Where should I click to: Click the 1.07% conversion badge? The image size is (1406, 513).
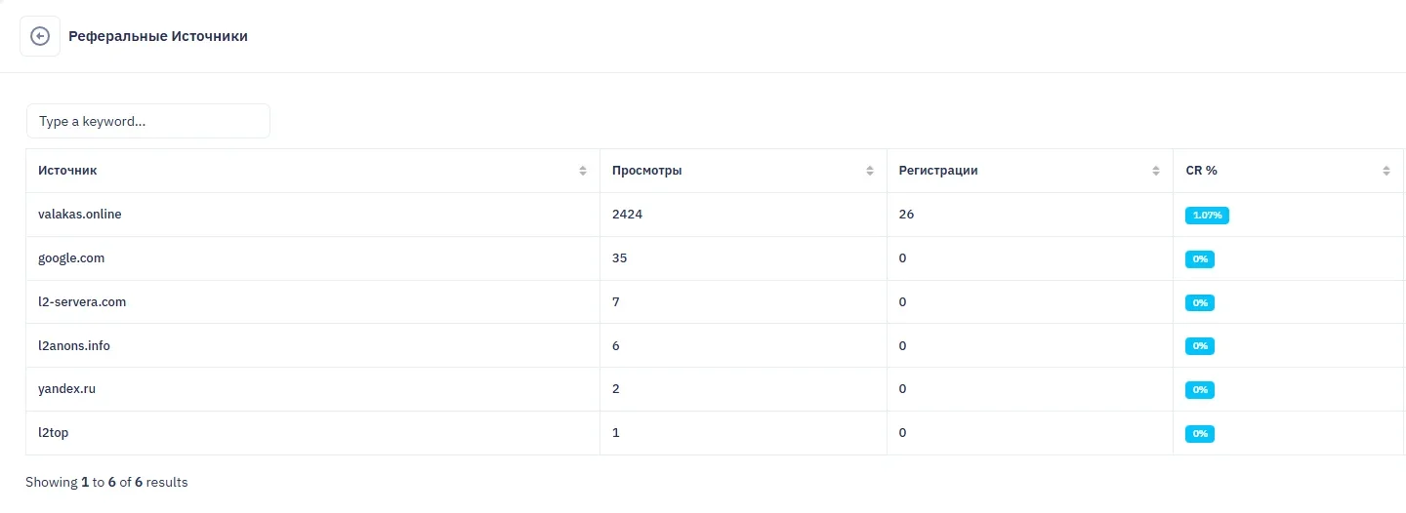pyautogui.click(x=1207, y=216)
